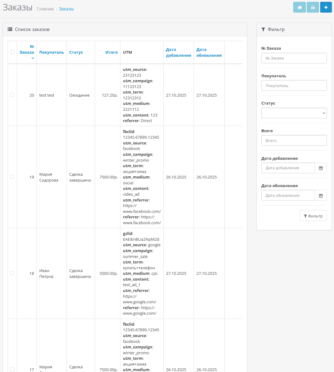
Task: Click the truck shipping list icon button
Action: tap(299, 7)
